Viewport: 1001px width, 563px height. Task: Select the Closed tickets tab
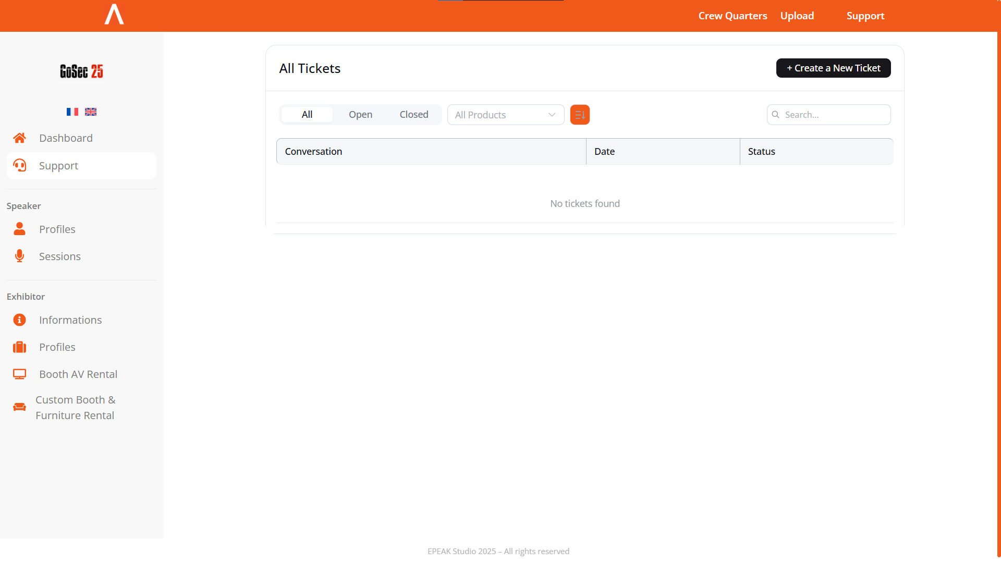pos(414,115)
